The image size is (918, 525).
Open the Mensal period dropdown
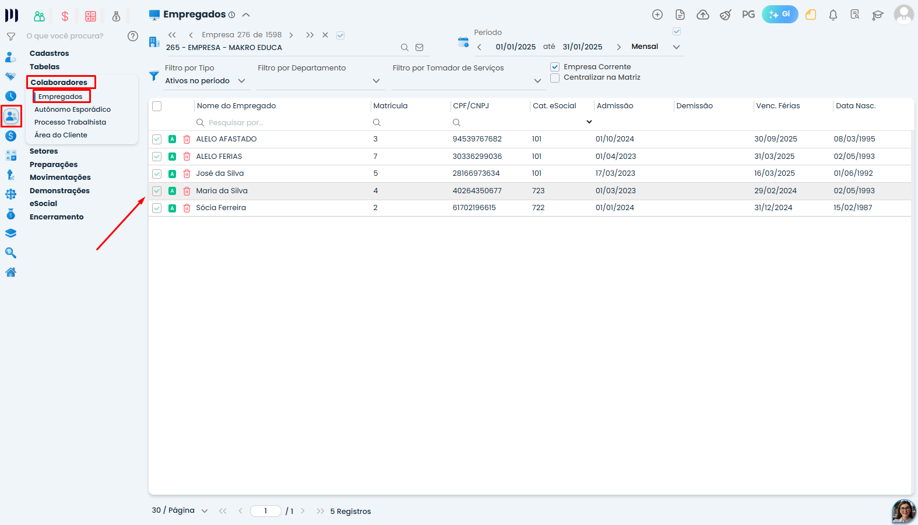tap(656, 47)
